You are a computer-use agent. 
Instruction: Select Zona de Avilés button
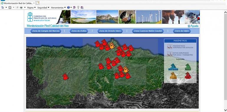click(79, 31)
